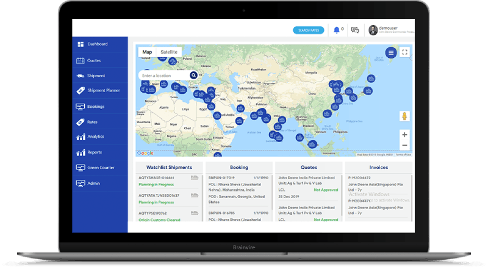Switch the map to Satellite view

(168, 52)
